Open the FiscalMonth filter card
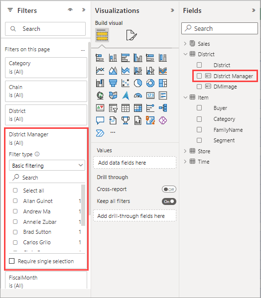 point(46,280)
